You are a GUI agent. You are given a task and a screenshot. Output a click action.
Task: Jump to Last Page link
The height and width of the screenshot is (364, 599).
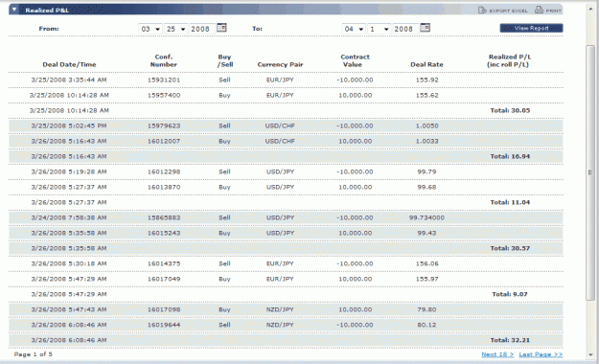[x=541, y=354]
